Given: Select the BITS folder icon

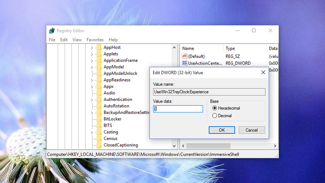Looking at the screenshot, I should coord(99,126).
